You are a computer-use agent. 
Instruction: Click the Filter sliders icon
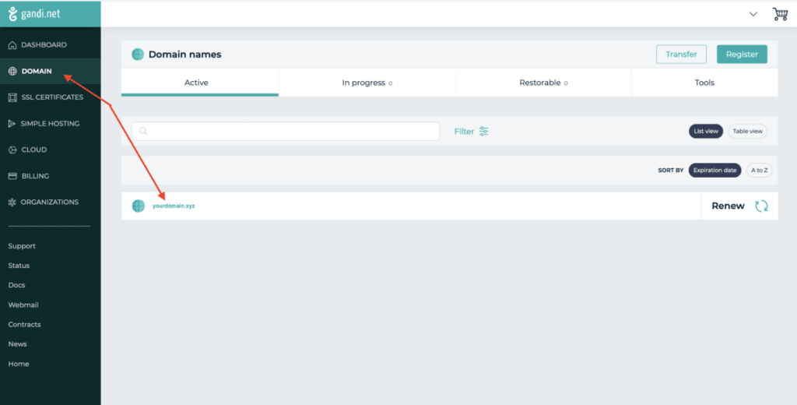pyautogui.click(x=484, y=132)
